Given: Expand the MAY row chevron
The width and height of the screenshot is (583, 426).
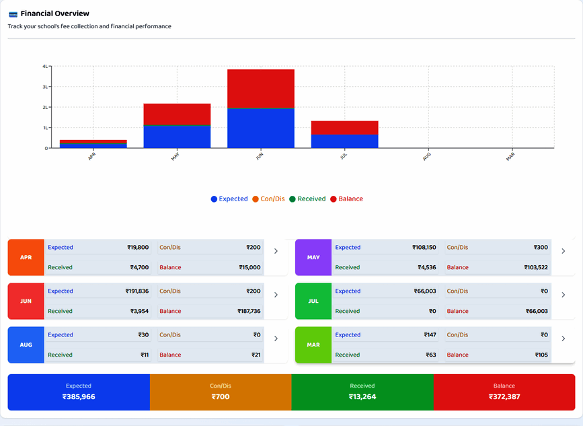Looking at the screenshot, I should pyautogui.click(x=563, y=251).
